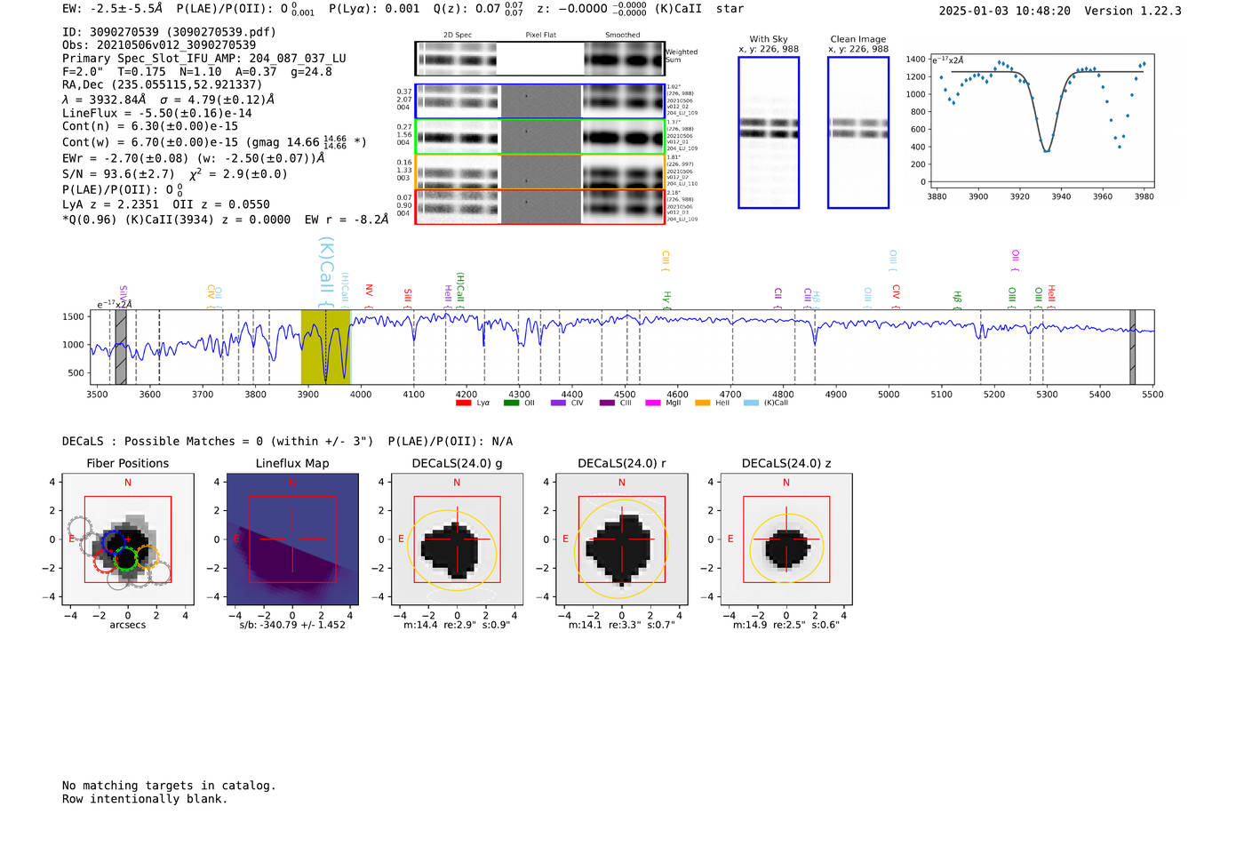Click the red Lyα legend swatch
This screenshot has width=1244, height=847.
click(x=463, y=404)
